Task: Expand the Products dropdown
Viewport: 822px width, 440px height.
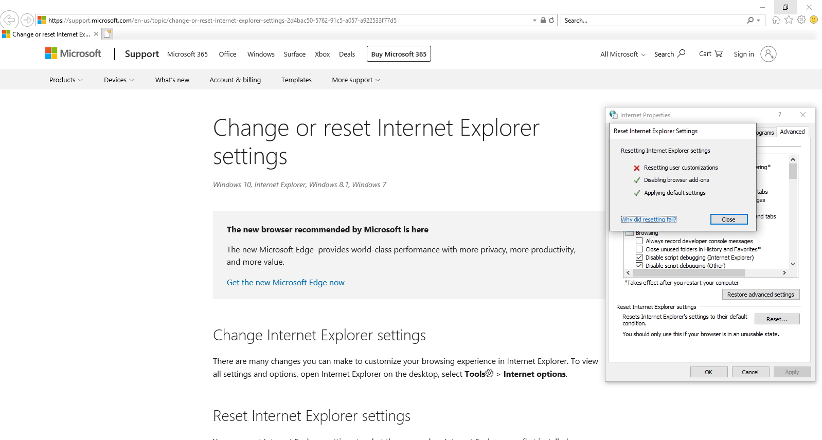Action: tap(66, 80)
